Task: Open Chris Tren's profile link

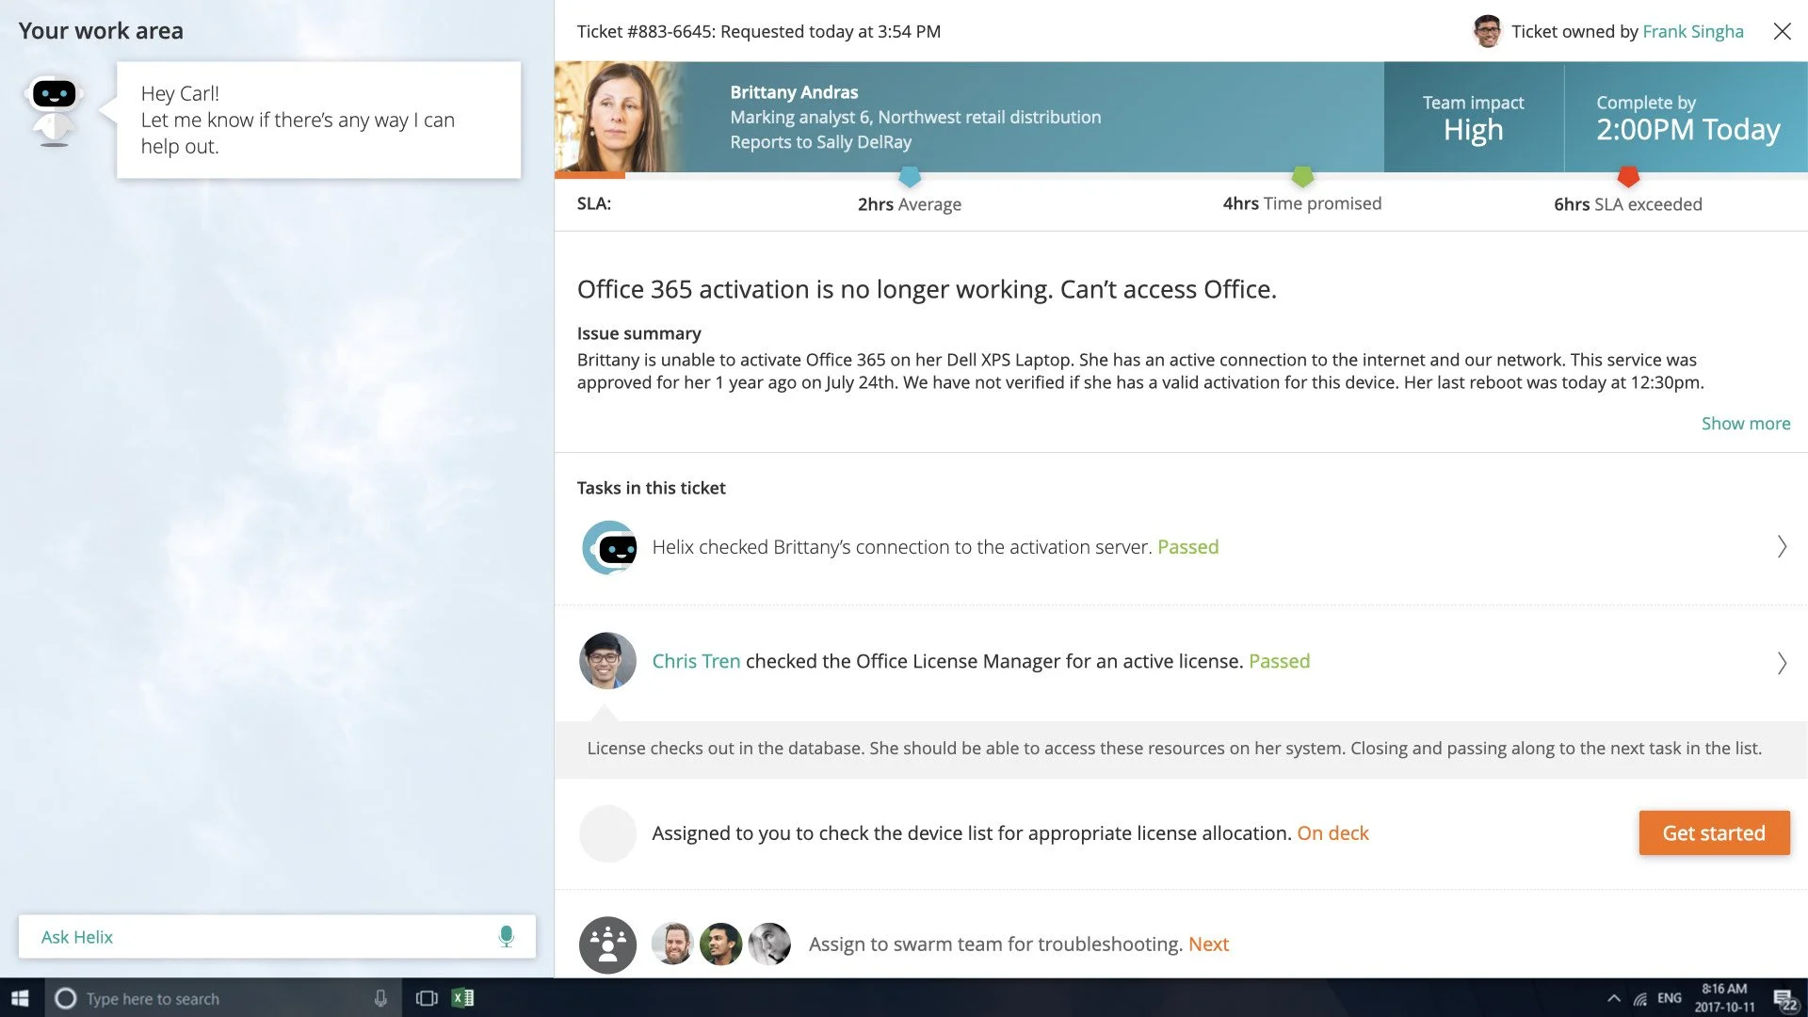Action: tap(696, 661)
